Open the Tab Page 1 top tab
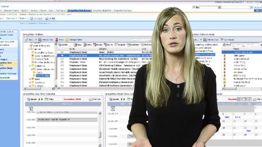Image resolution: width=262 pixels, height=147 pixels. click(61, 11)
